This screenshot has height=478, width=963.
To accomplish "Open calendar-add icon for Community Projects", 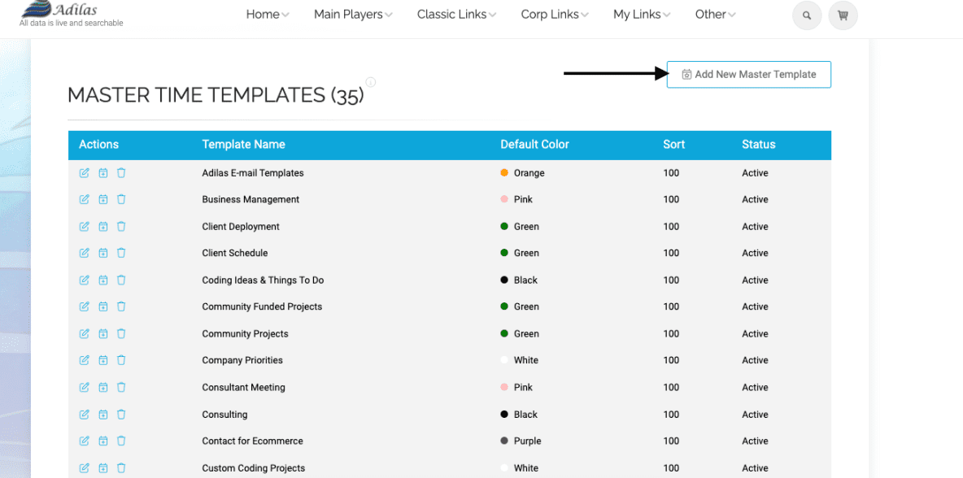I will coord(103,334).
